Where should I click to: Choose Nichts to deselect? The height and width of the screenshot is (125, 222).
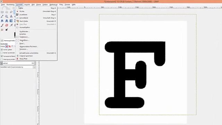[x=36, y=11]
